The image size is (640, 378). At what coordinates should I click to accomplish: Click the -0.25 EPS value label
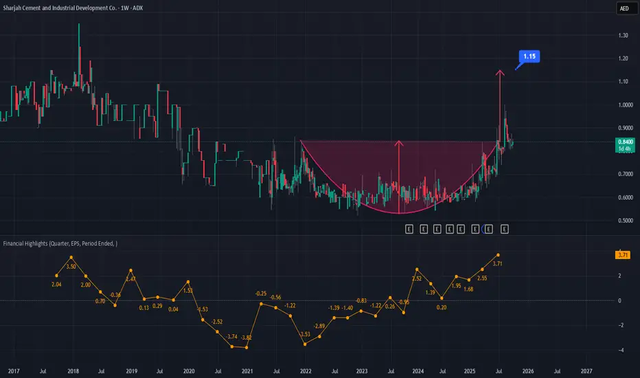tap(261, 293)
